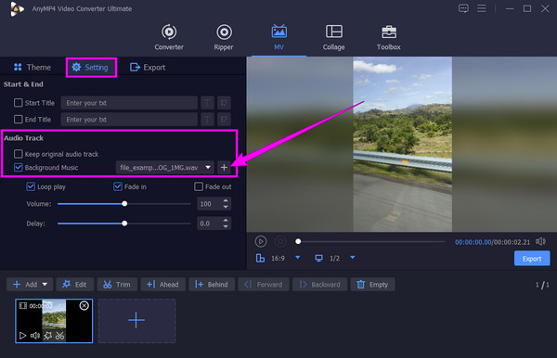Open font settings for End Title

point(207,120)
